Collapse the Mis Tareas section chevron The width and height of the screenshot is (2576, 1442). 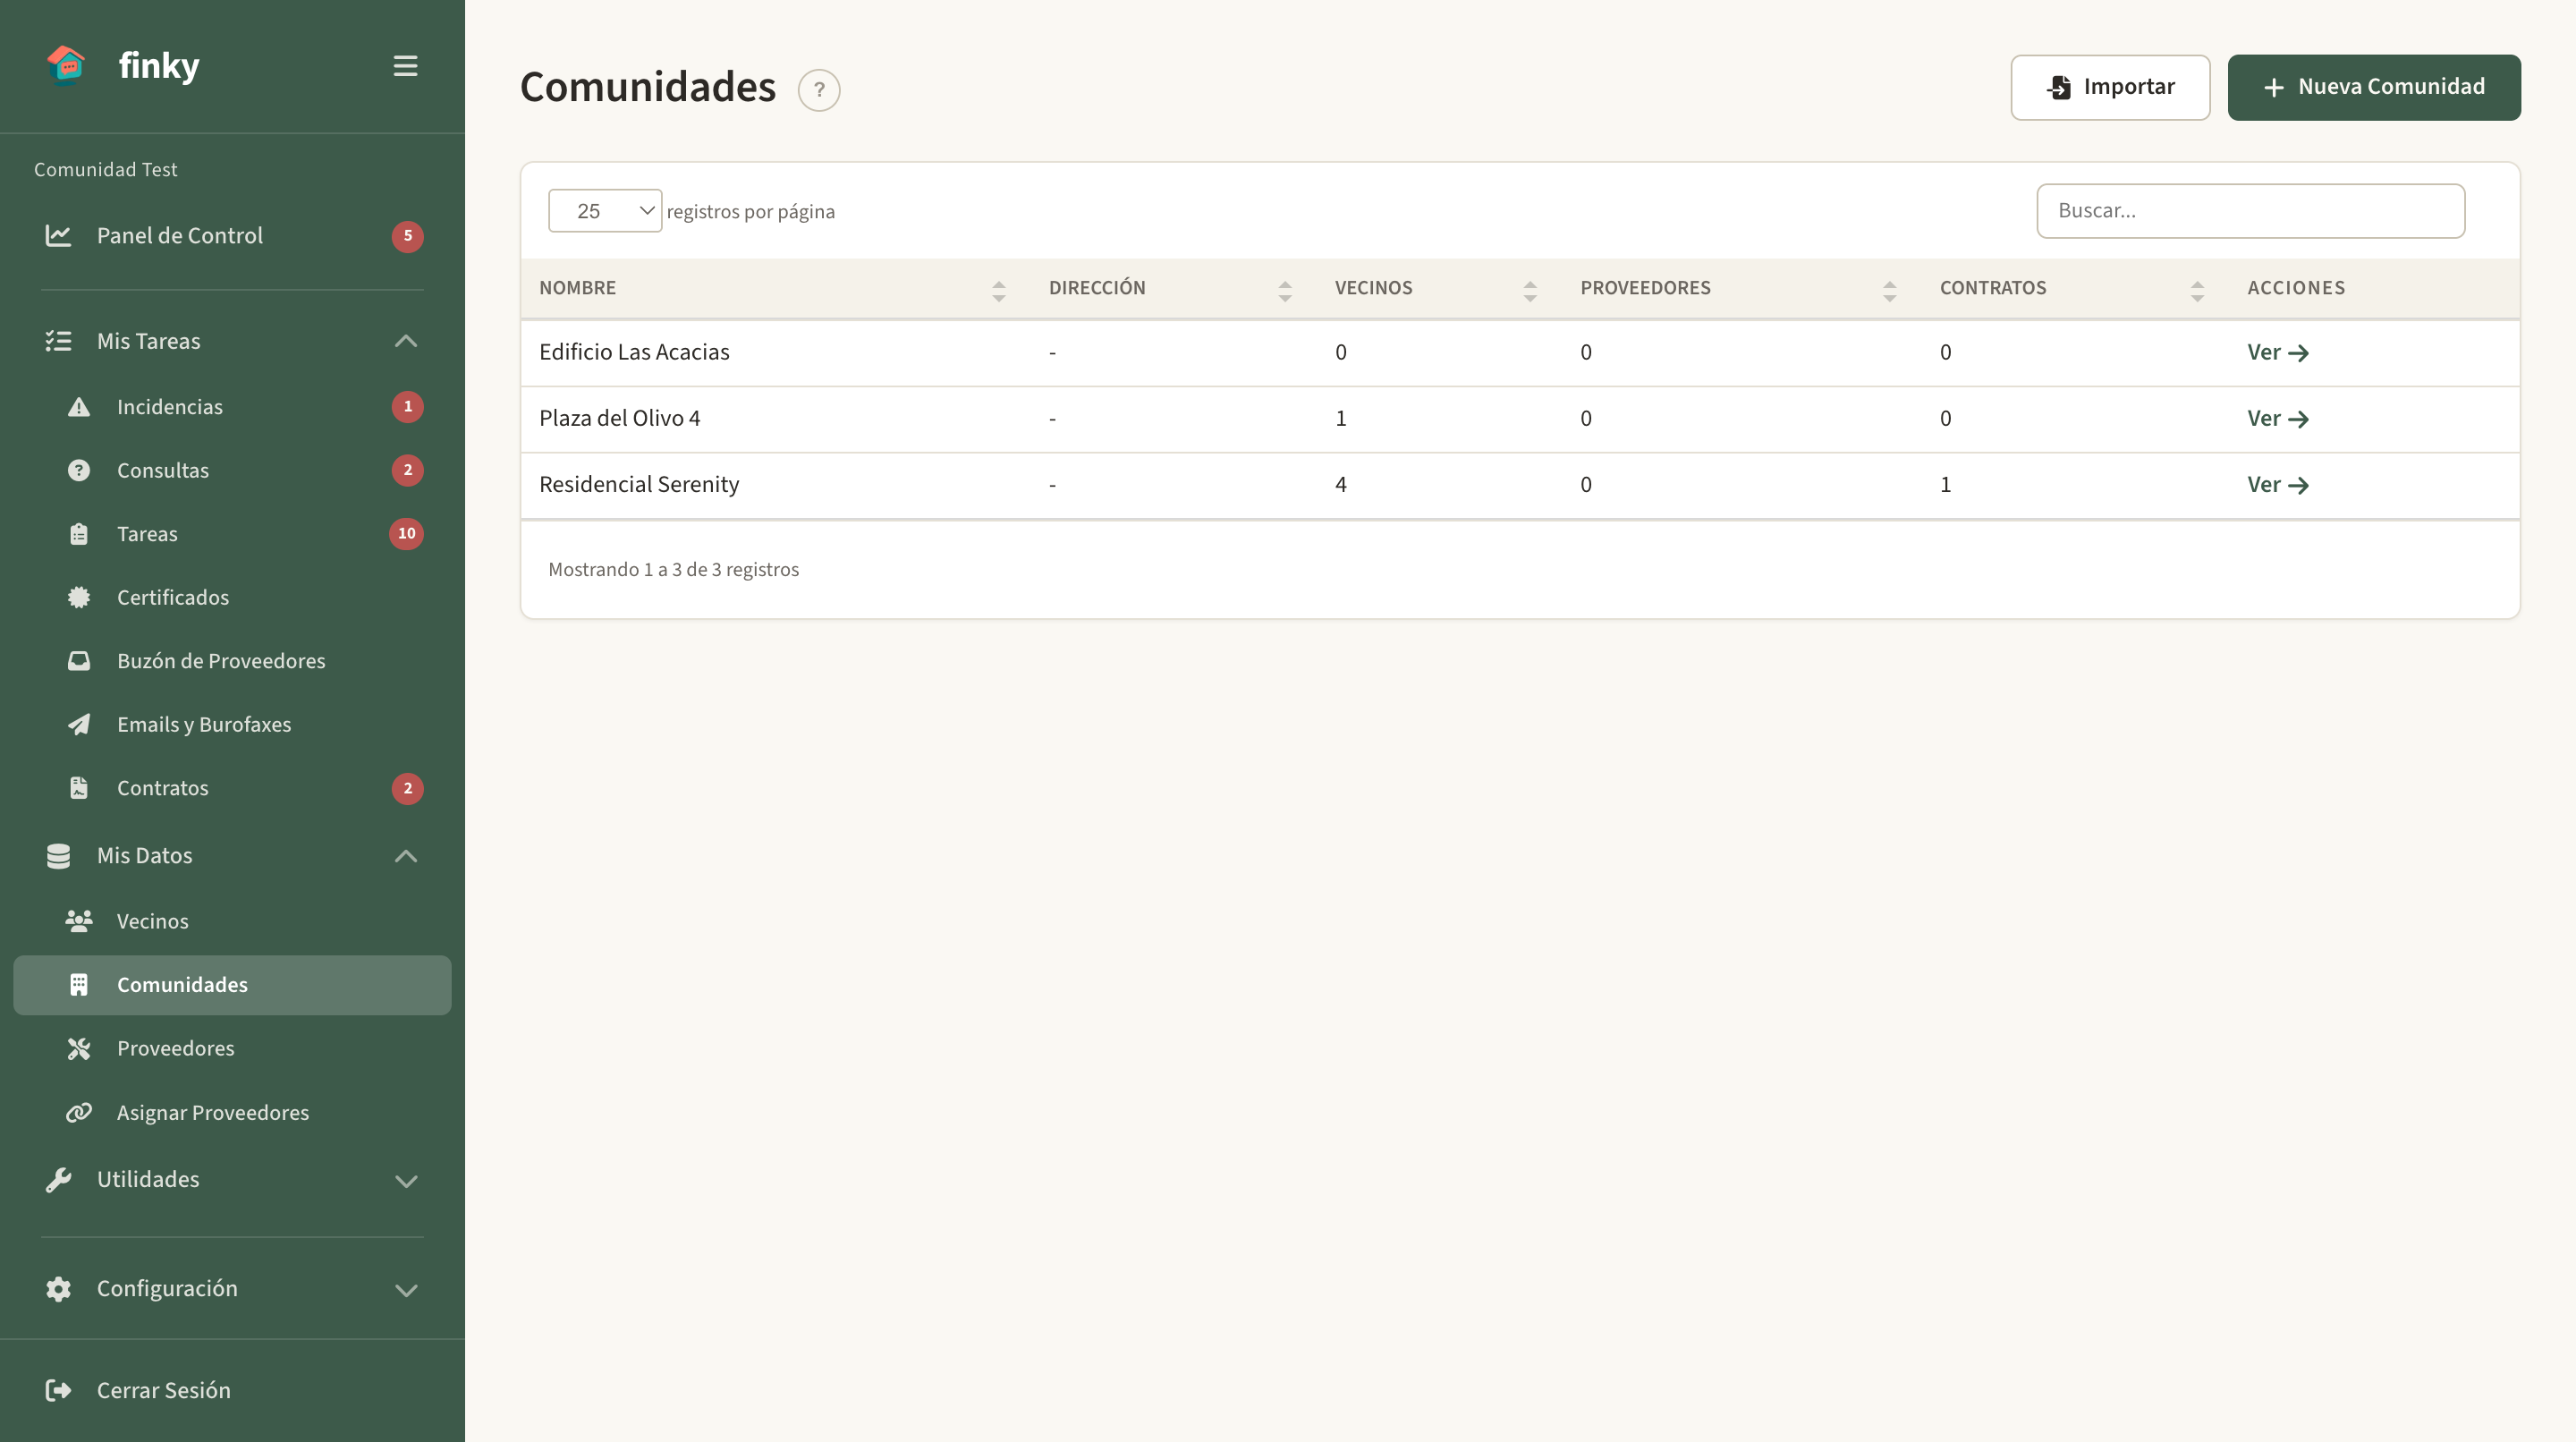[x=405, y=341]
